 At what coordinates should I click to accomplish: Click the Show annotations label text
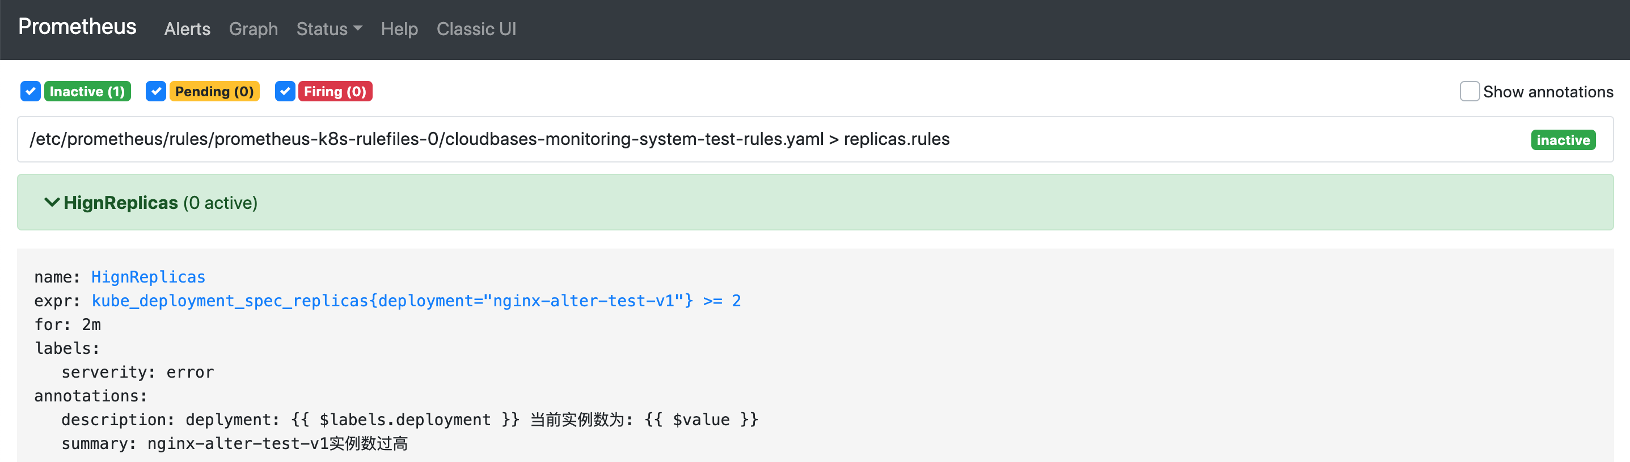pyautogui.click(x=1548, y=92)
